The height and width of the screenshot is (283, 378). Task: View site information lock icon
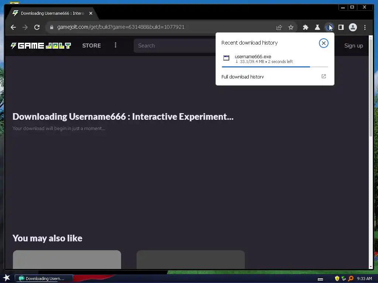click(x=51, y=27)
